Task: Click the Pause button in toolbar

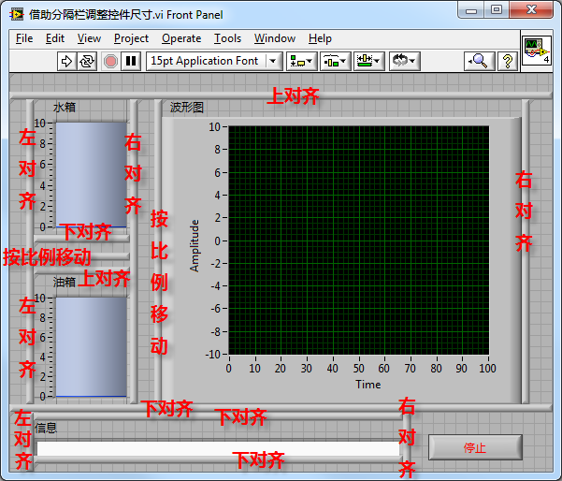Action: point(132,61)
